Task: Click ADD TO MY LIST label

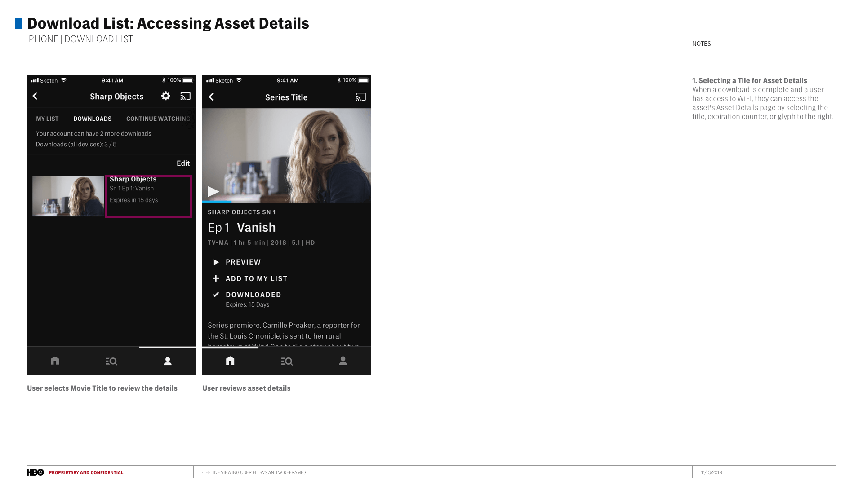Action: tap(257, 278)
